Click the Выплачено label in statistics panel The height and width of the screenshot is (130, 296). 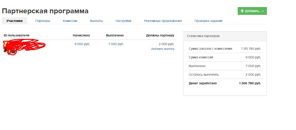[x=197, y=66]
